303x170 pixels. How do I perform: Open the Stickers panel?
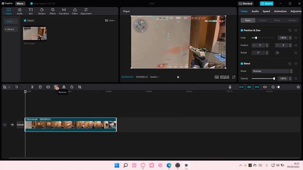pos(42,11)
